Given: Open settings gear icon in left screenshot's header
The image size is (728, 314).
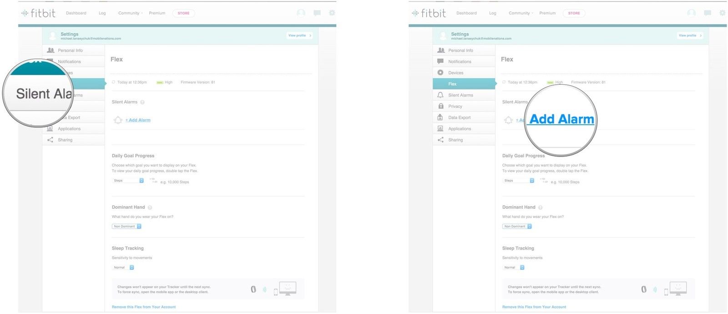Looking at the screenshot, I should 332,13.
